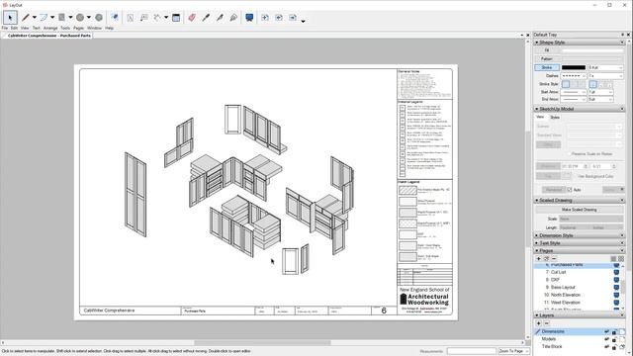Viewport: 633px width, 356px height.
Task: Select the Text tool
Action: tap(130, 18)
